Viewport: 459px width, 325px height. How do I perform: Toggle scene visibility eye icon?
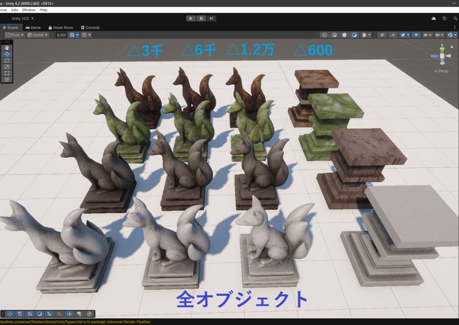[416, 35]
